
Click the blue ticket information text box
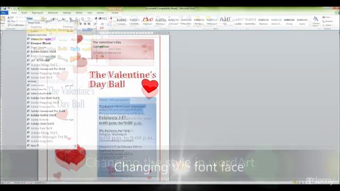(x=126, y=137)
